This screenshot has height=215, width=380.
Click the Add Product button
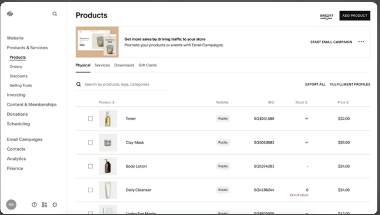click(355, 15)
